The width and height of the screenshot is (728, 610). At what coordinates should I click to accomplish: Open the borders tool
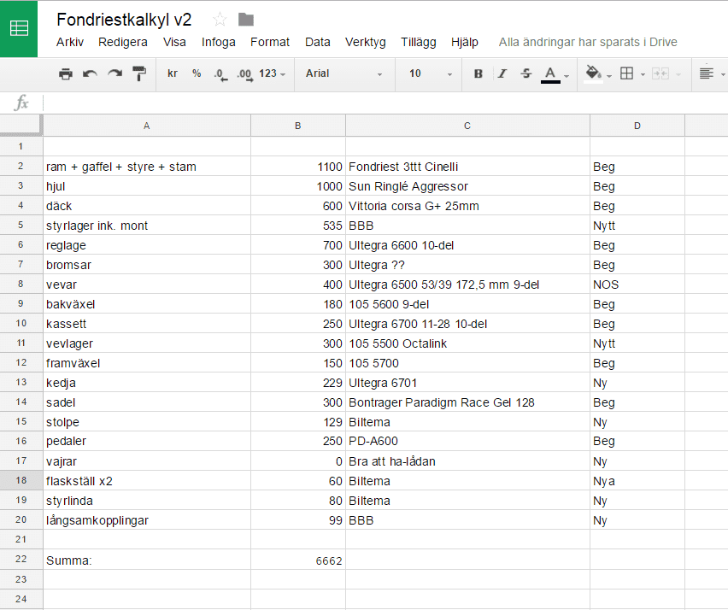[627, 73]
